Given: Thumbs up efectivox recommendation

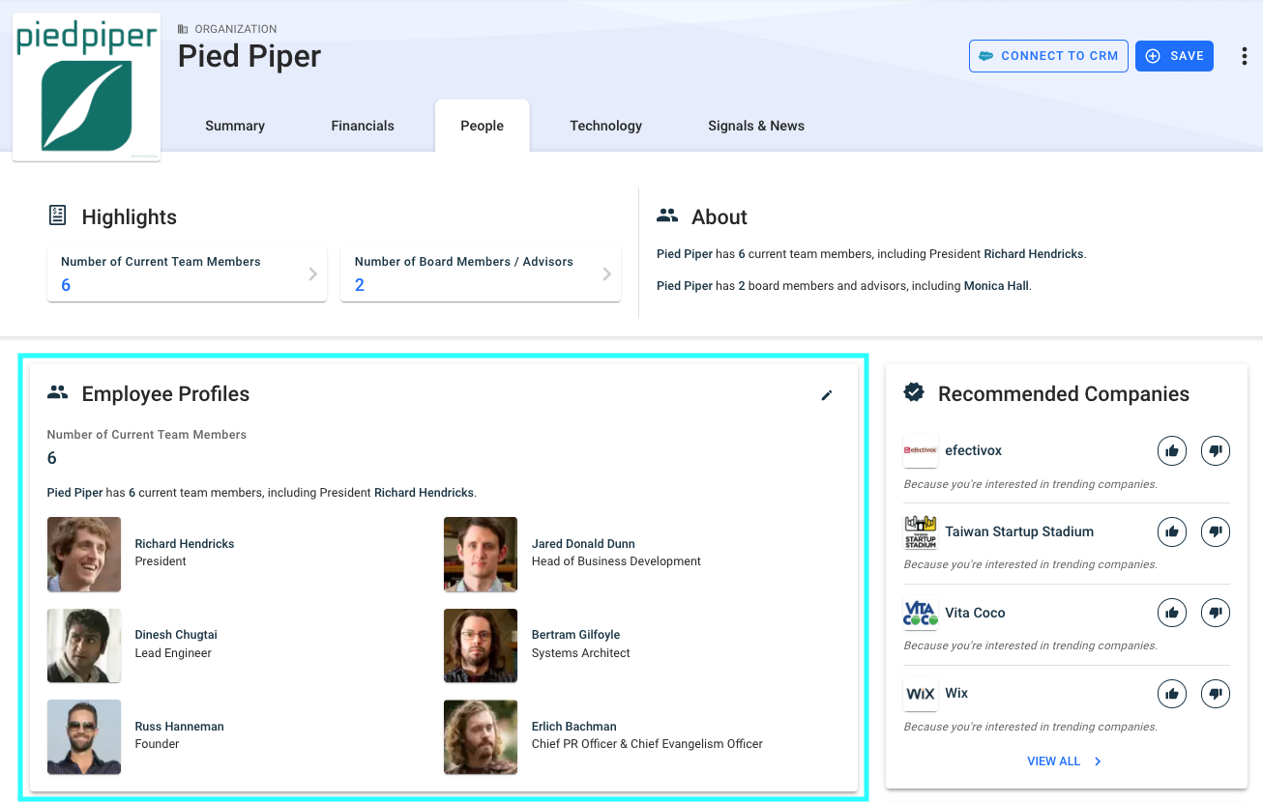Looking at the screenshot, I should (1172, 450).
